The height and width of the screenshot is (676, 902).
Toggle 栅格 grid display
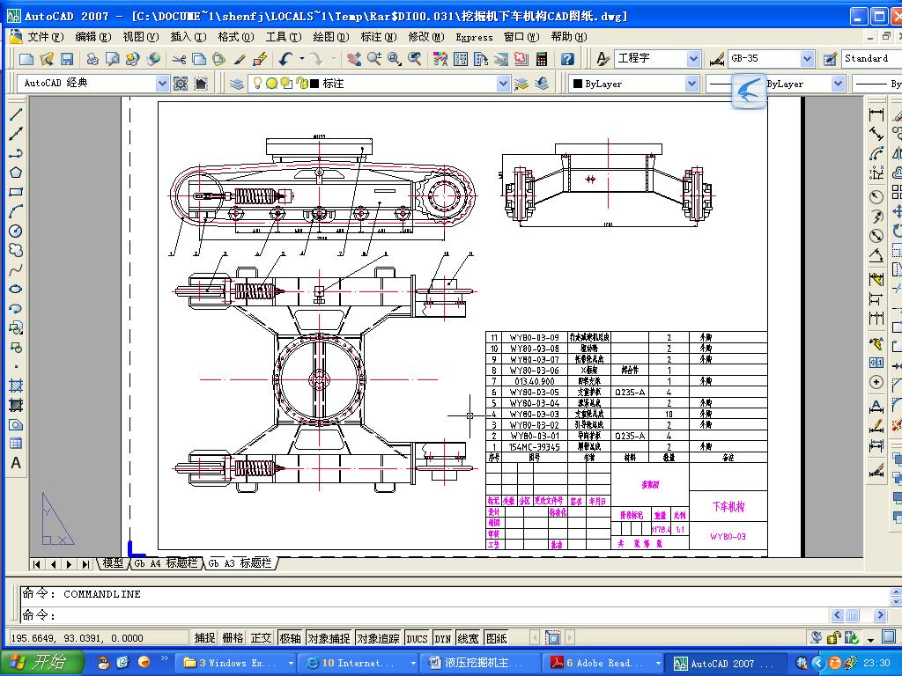[x=233, y=638]
